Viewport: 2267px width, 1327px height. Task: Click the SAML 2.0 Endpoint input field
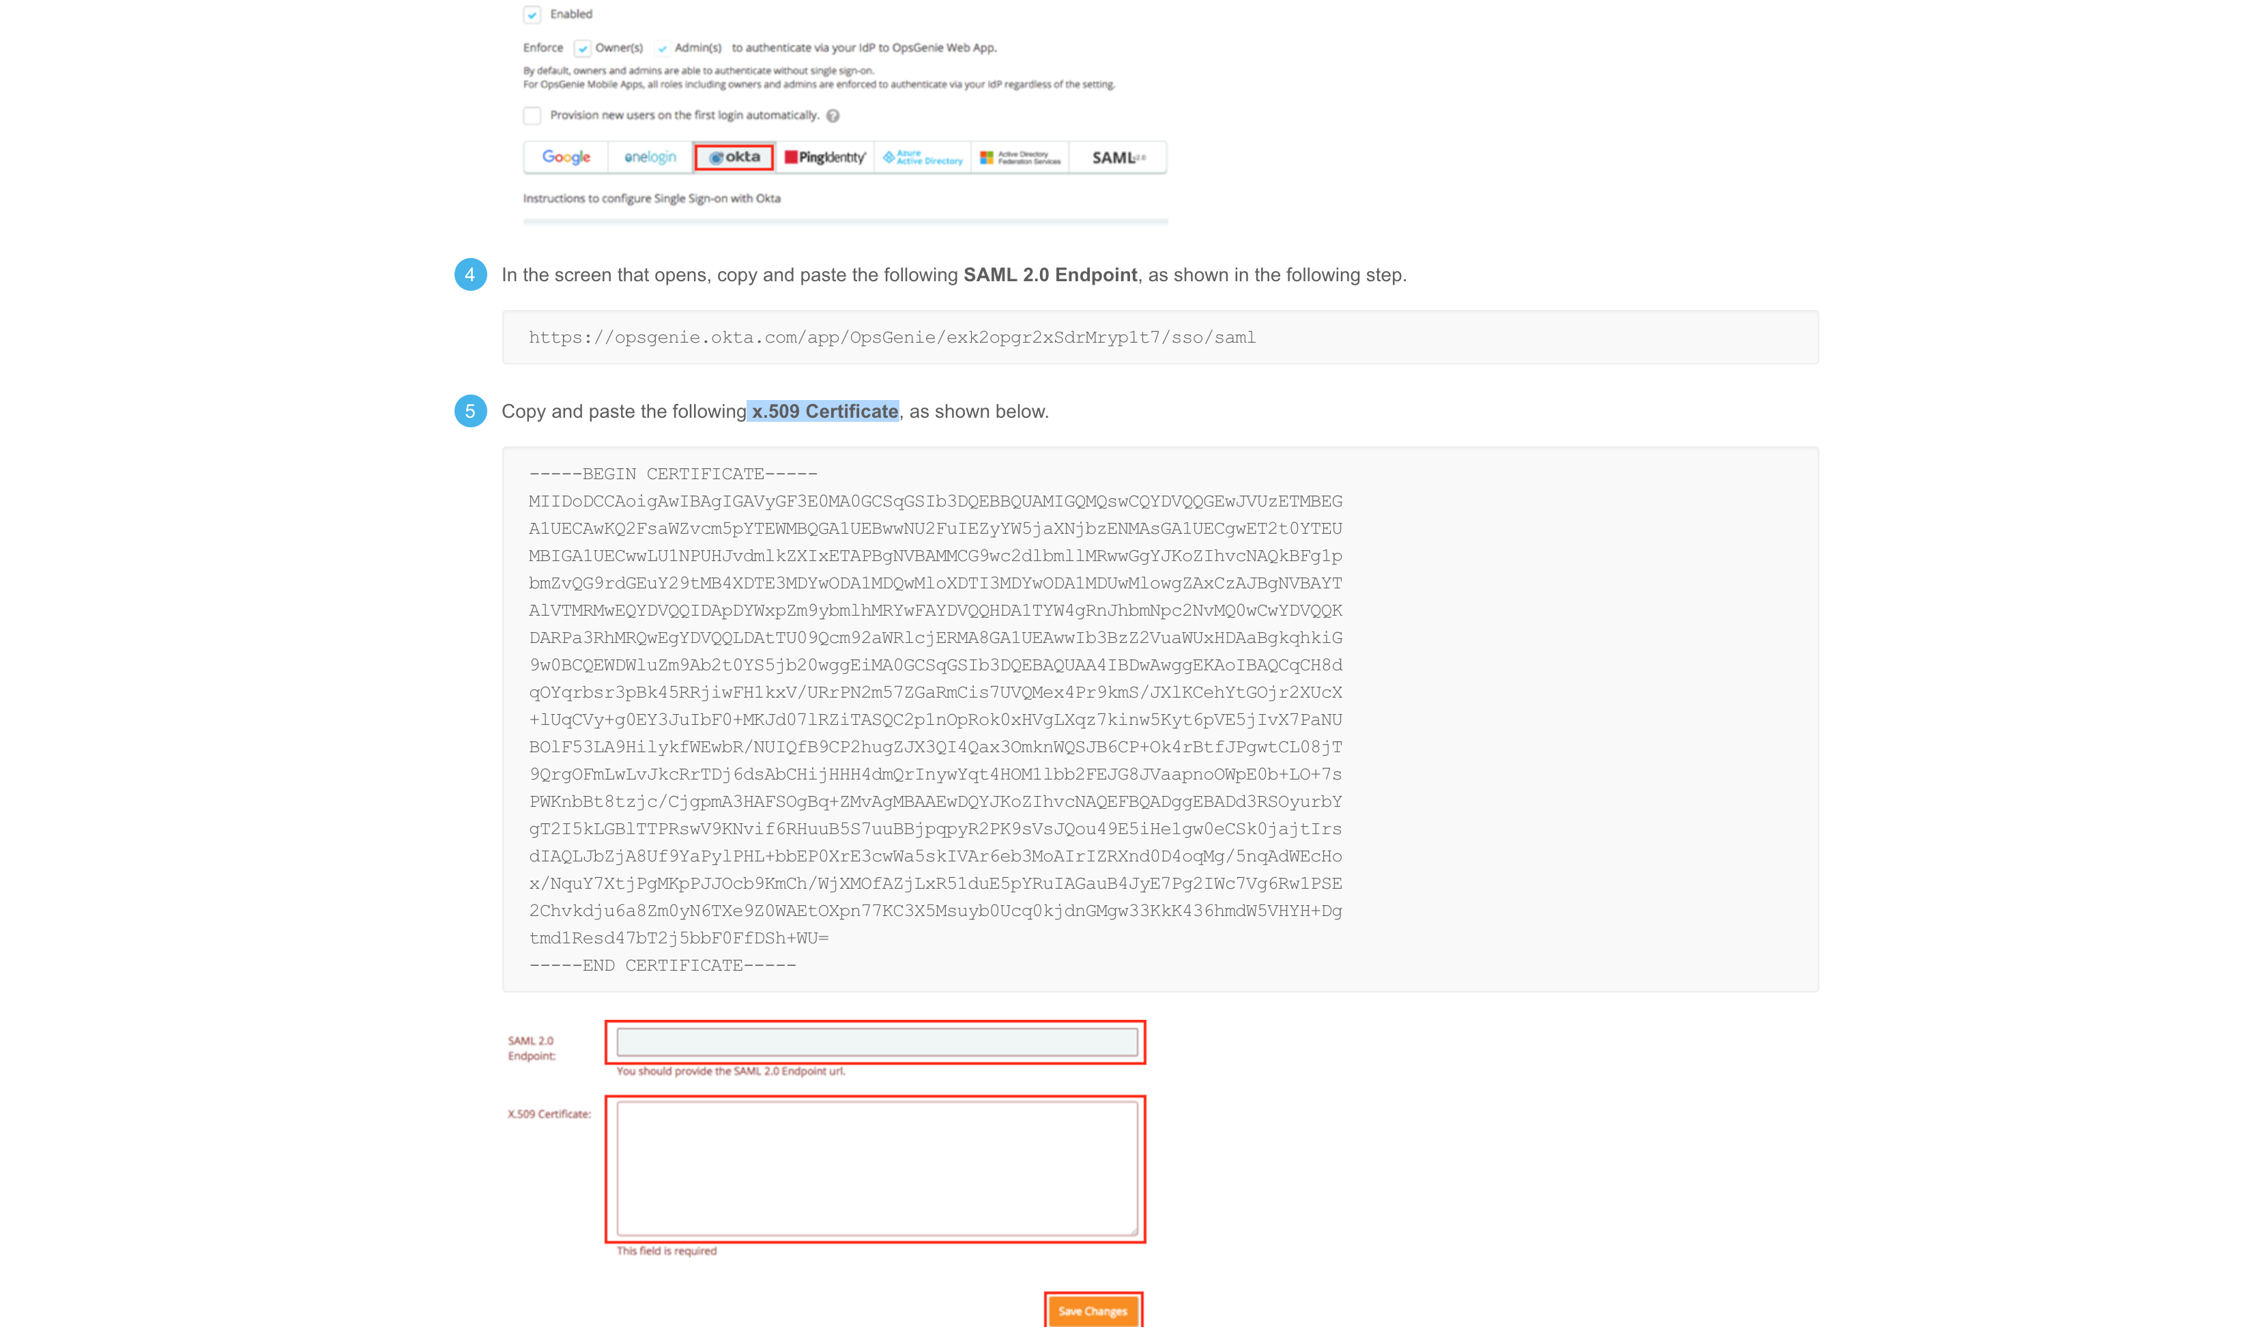point(876,1042)
